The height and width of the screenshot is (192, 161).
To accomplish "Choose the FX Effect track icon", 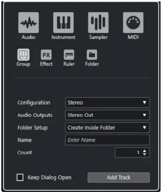I will coord(46,55).
